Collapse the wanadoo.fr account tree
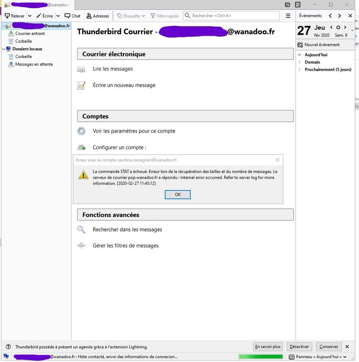The height and width of the screenshot is (362, 359). 4,26
